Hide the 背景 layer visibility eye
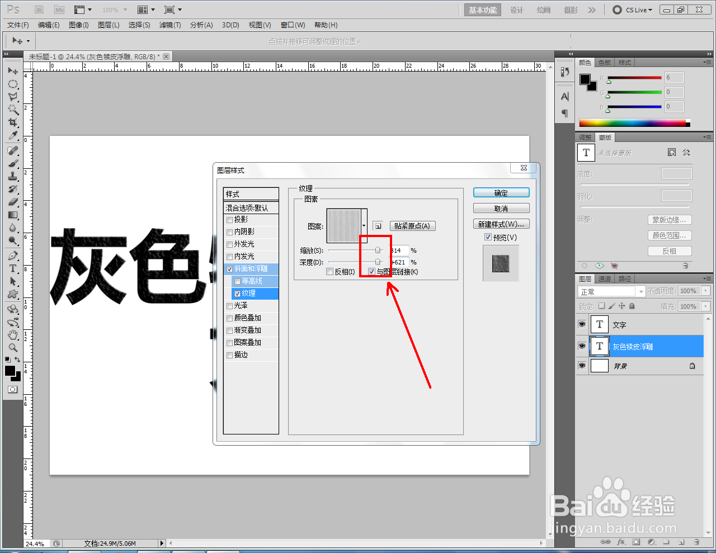Screen dimensions: 716x553 pyautogui.click(x=582, y=366)
